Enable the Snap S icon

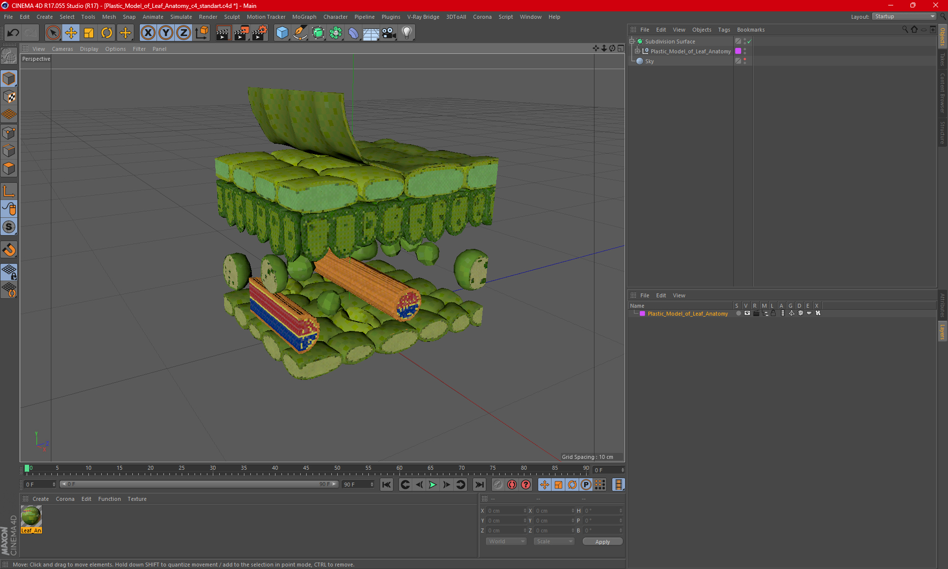pyautogui.click(x=9, y=227)
